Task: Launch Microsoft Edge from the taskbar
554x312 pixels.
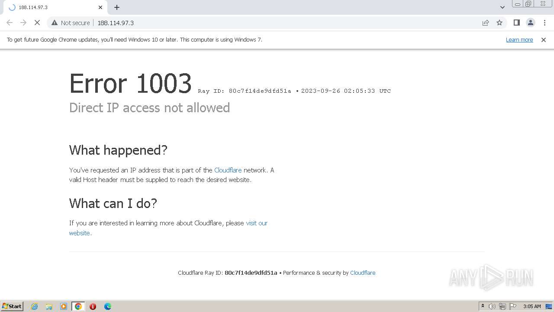Action: point(107,306)
